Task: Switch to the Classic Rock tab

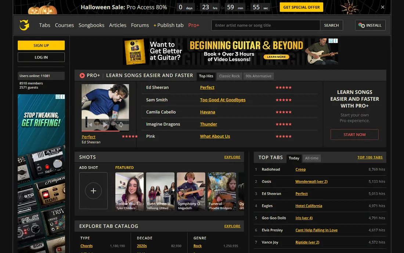Action: [229, 76]
